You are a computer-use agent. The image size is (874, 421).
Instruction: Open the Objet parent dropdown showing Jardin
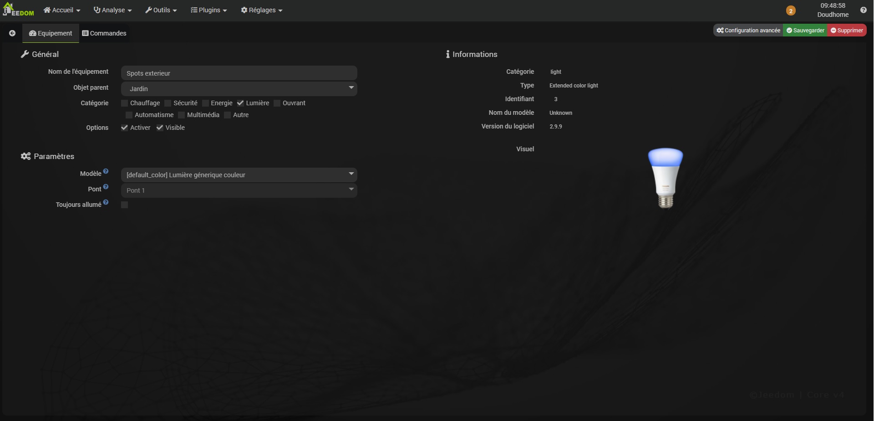pos(239,88)
